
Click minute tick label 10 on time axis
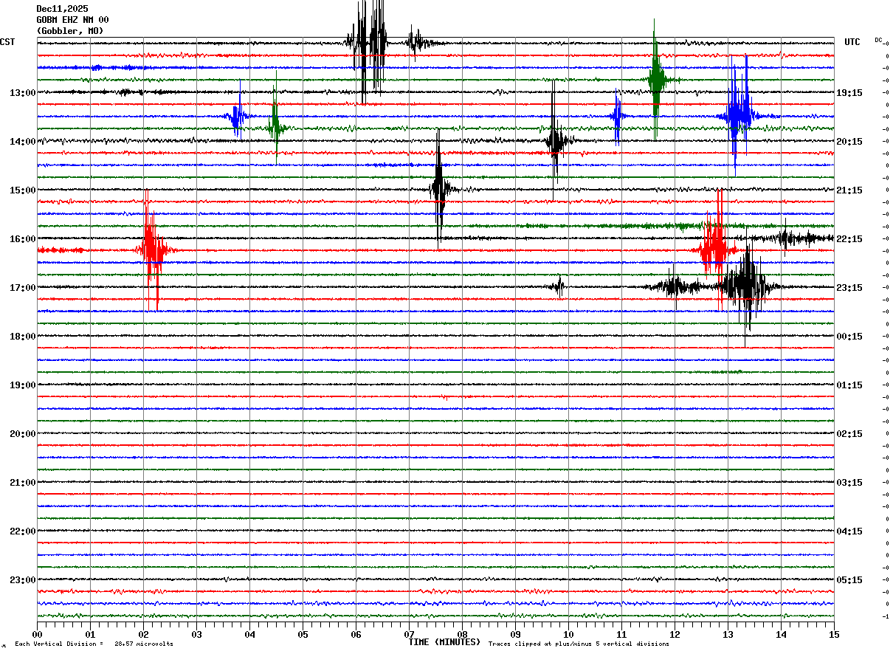point(568,634)
